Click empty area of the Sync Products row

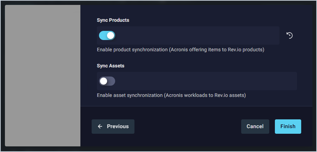tap(197, 35)
